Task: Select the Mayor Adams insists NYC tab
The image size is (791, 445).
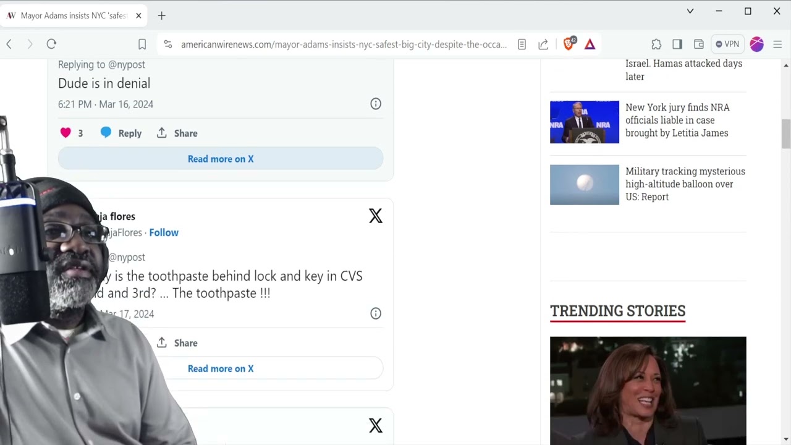Action: click(x=74, y=15)
